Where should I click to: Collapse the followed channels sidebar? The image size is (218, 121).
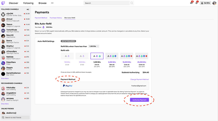28,9
